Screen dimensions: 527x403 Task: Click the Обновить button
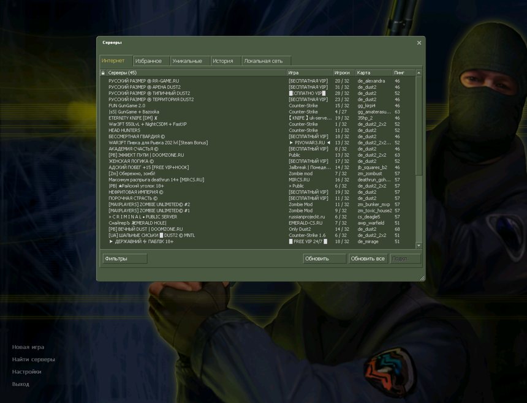[x=324, y=258]
